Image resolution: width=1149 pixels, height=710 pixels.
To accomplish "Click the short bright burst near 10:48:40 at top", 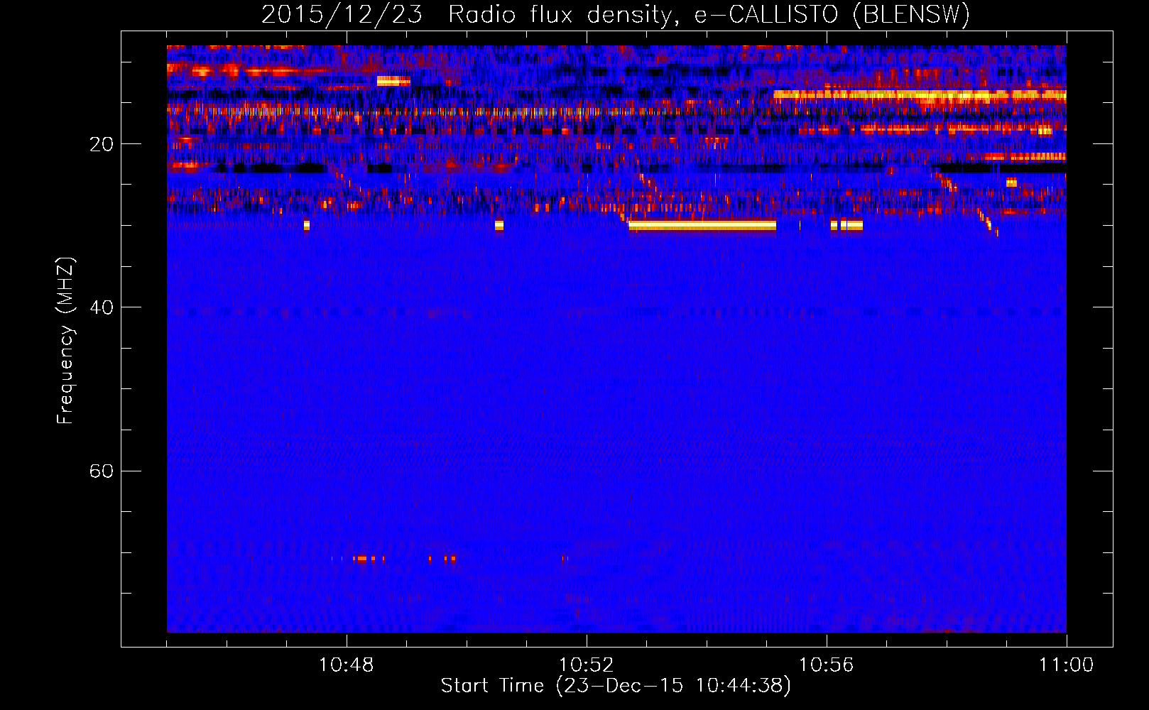I will pos(393,81).
